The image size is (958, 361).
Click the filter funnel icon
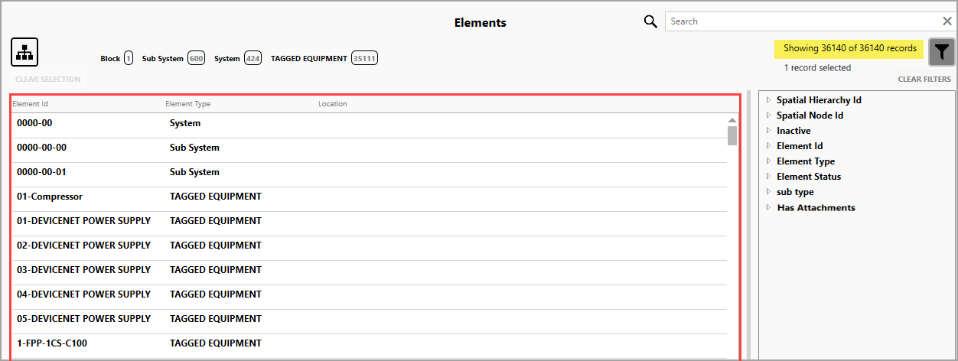[941, 52]
